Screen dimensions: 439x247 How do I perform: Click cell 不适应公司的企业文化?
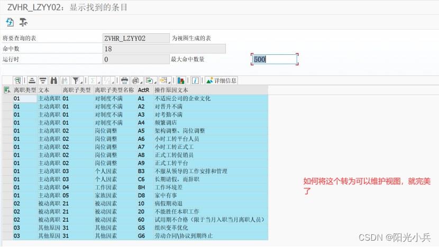(211, 98)
